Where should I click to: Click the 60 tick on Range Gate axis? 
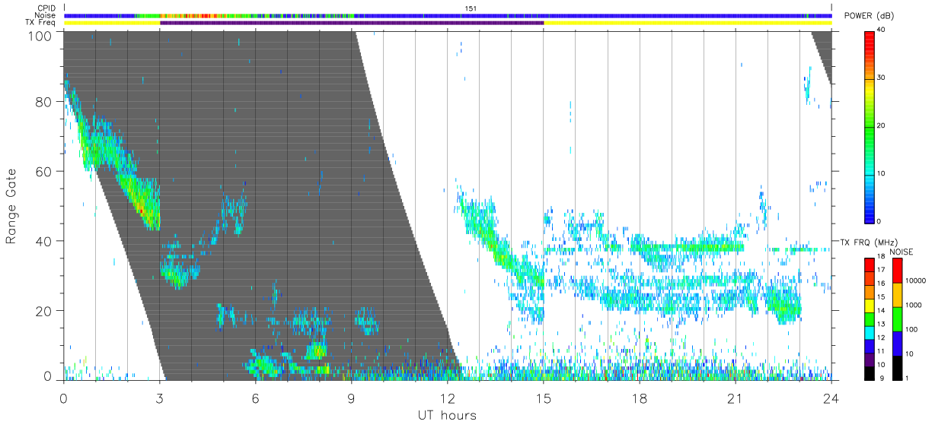point(43,172)
